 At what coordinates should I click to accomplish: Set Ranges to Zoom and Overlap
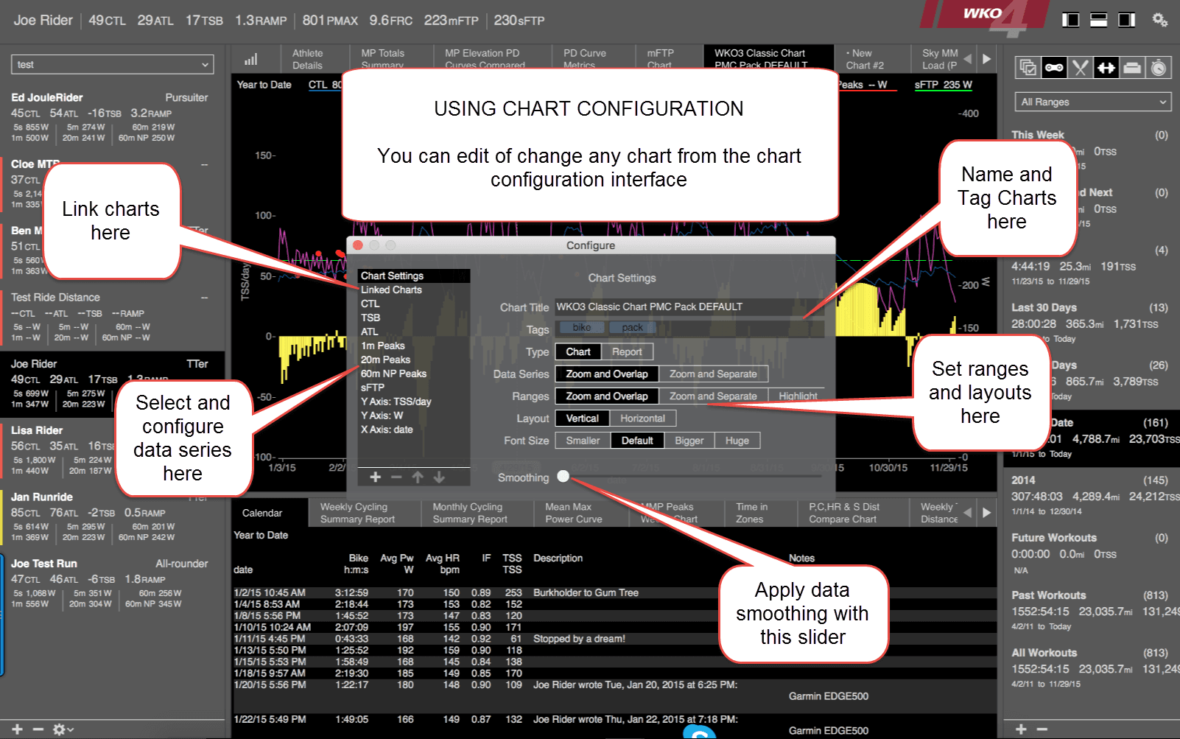click(607, 396)
